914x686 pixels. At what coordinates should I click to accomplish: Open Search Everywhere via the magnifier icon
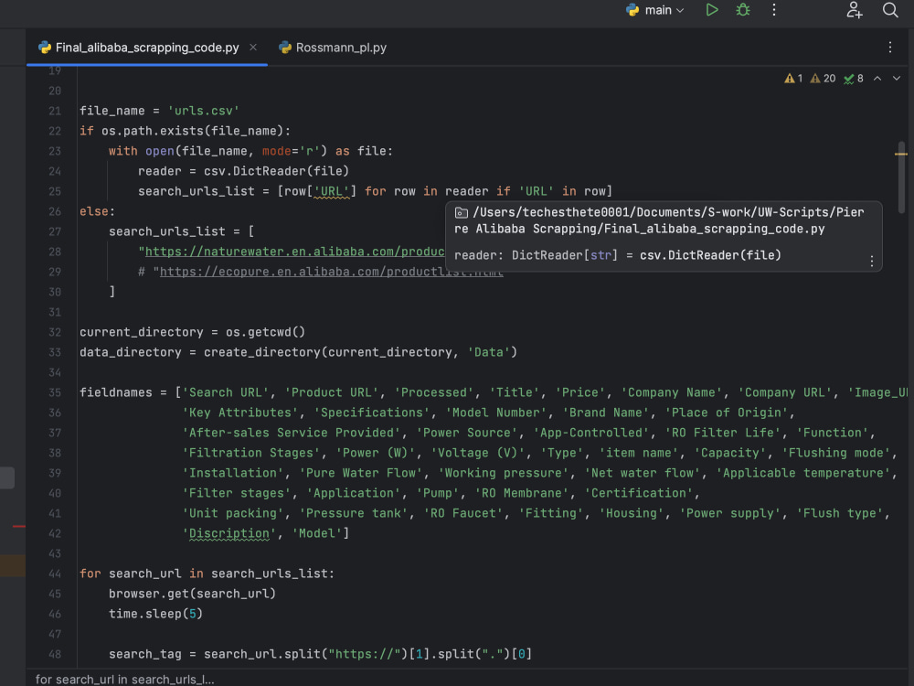891,10
